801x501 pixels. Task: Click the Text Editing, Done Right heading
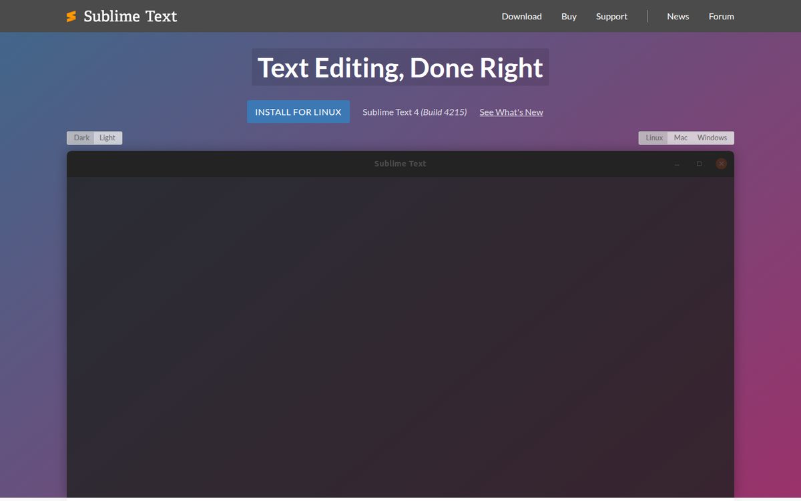pyautogui.click(x=400, y=67)
